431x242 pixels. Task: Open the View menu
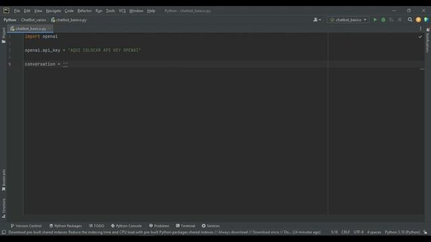coord(38,11)
